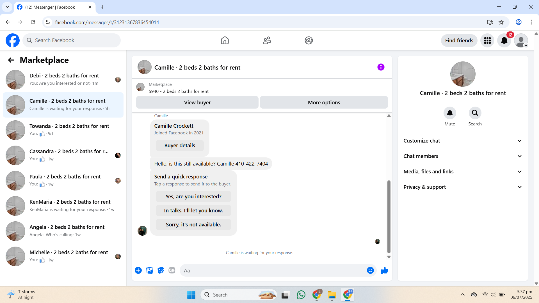539x303 pixels.
Task: Send quick reply 'In talks. I'll let you know.'
Action: 193,211
